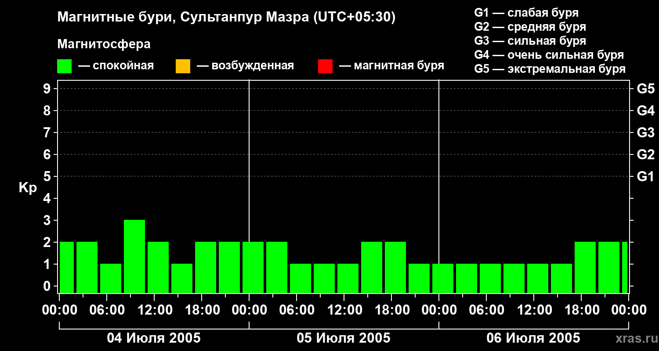Click the first '00:00' label at chart start
659x351 pixels.
click(x=60, y=310)
